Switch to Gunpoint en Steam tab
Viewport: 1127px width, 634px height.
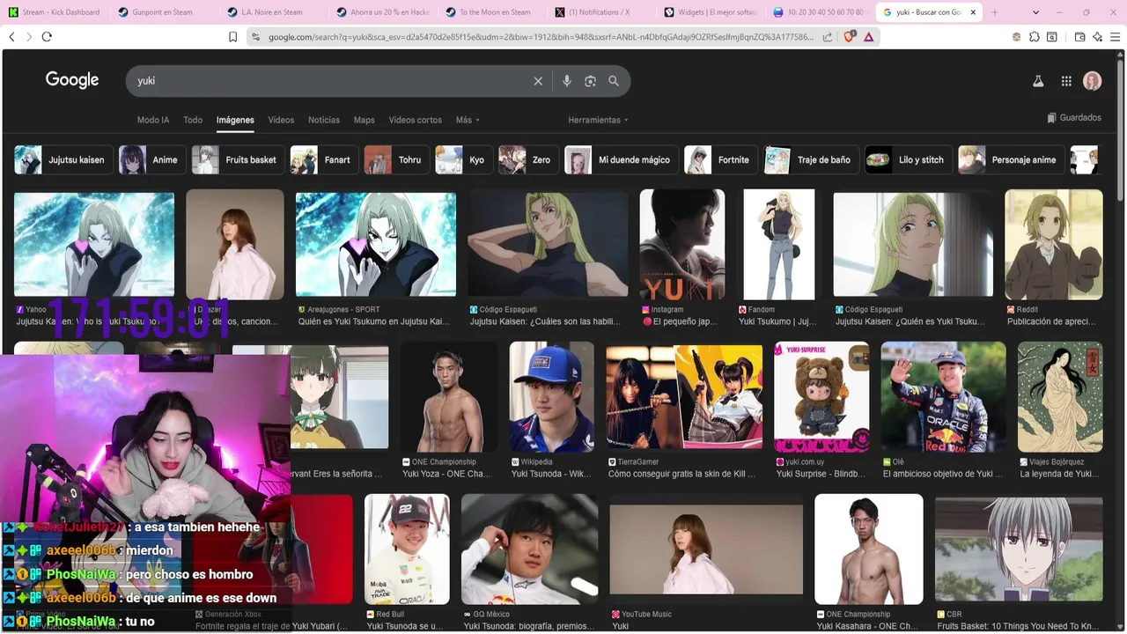click(160, 12)
